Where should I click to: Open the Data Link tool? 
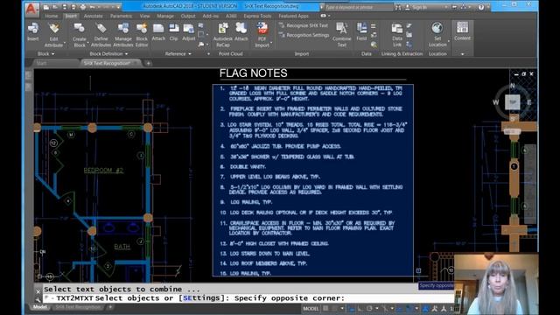coord(396,35)
